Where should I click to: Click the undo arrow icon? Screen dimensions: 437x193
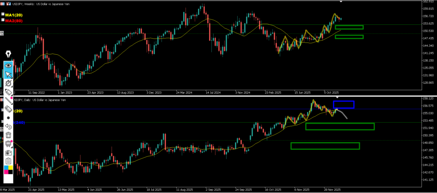[8, 126]
